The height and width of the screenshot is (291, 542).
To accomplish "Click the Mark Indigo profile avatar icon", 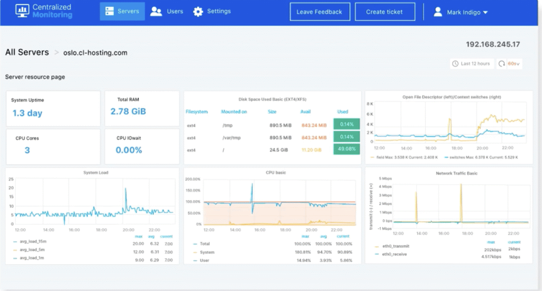I will tap(438, 12).
